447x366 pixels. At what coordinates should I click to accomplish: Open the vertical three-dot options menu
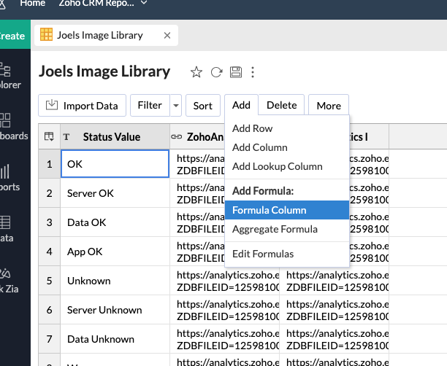tap(253, 71)
